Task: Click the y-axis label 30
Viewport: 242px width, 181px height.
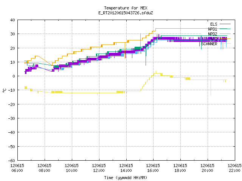Action: [x=12, y=34]
